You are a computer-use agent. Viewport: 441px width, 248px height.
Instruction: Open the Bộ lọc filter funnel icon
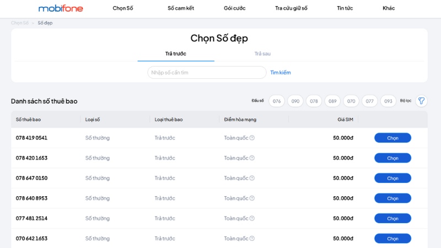coord(421,101)
